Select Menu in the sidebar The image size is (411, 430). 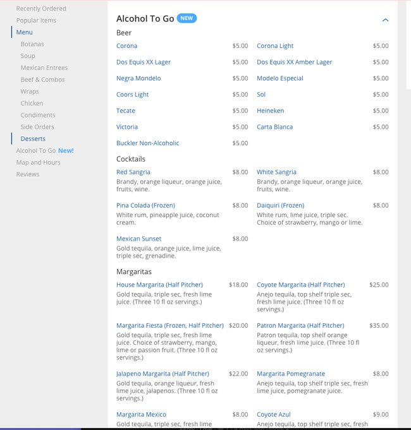coord(25,32)
